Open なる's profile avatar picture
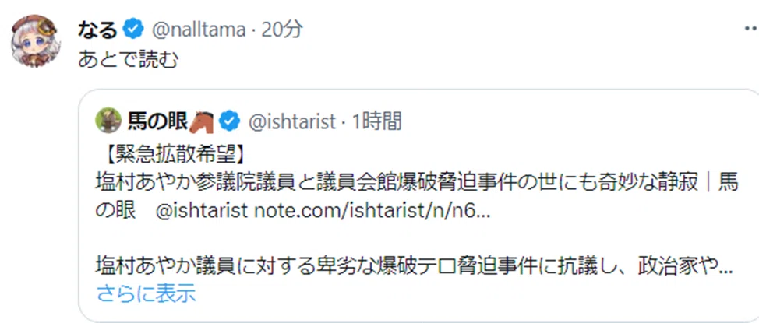Screen dimensions: 759x323 35,41
